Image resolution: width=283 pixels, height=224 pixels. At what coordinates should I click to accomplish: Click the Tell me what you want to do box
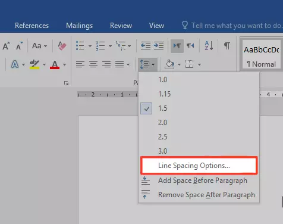[232, 26]
